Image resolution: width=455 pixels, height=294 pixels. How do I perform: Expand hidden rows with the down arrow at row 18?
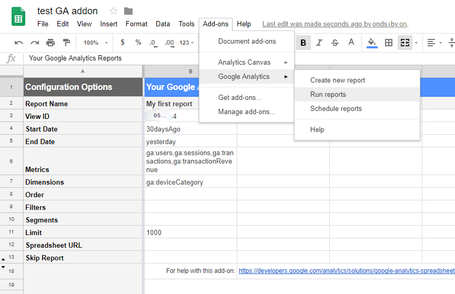point(3,267)
